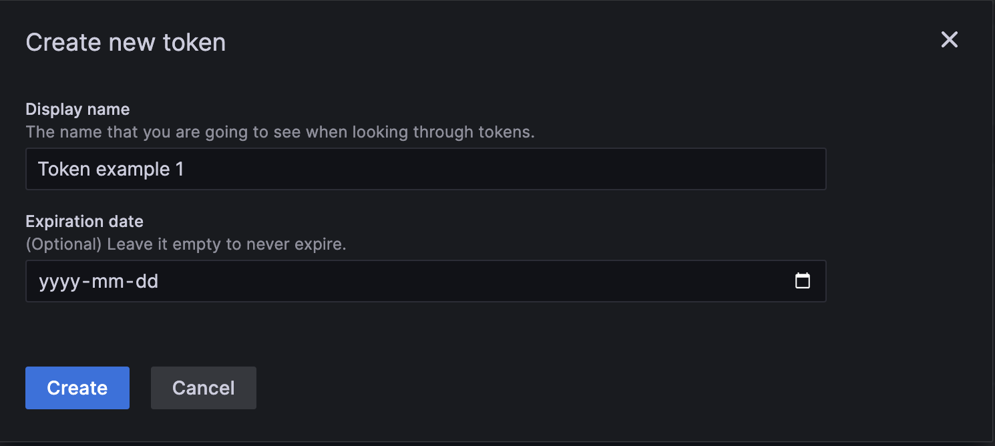Viewport: 995px width, 446px height.
Task: Click the calendar icon in the Expiration date field
Action: [x=803, y=281]
